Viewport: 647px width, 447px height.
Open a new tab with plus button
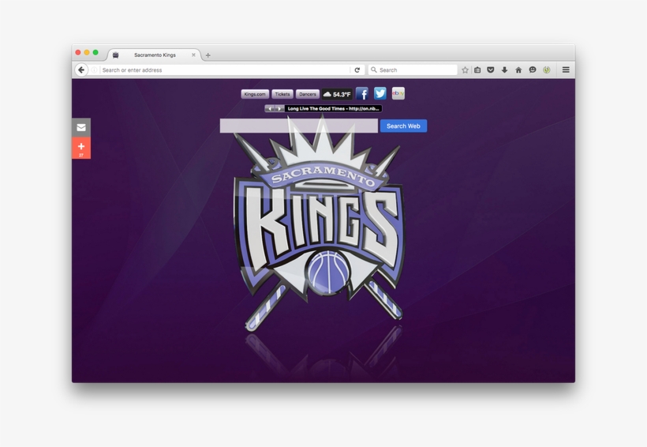point(208,55)
